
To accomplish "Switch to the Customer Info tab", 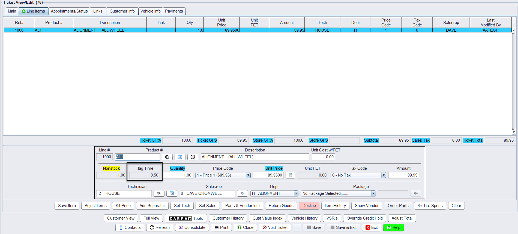I will click(122, 11).
